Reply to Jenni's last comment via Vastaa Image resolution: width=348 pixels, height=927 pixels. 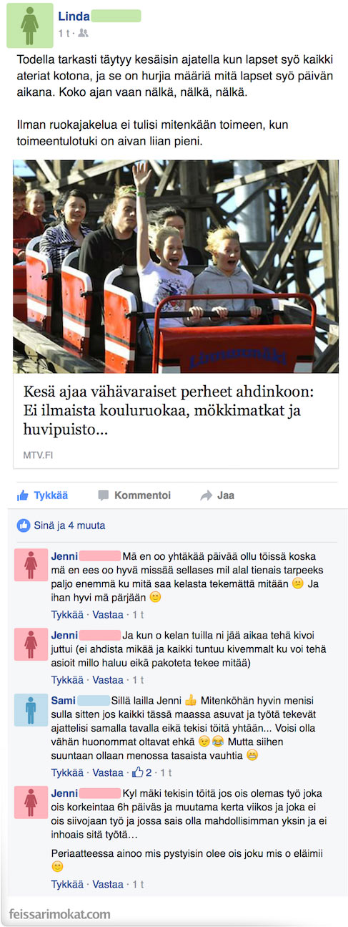108,885
